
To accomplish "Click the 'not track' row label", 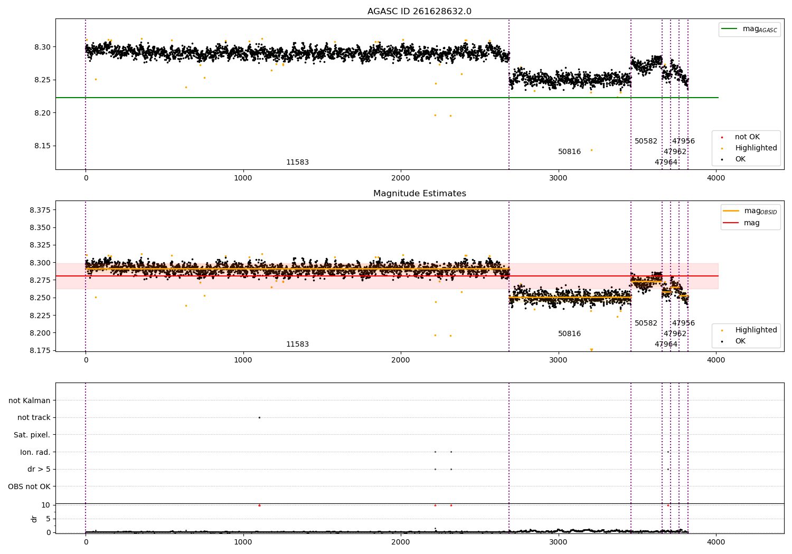I will pos(34,417).
